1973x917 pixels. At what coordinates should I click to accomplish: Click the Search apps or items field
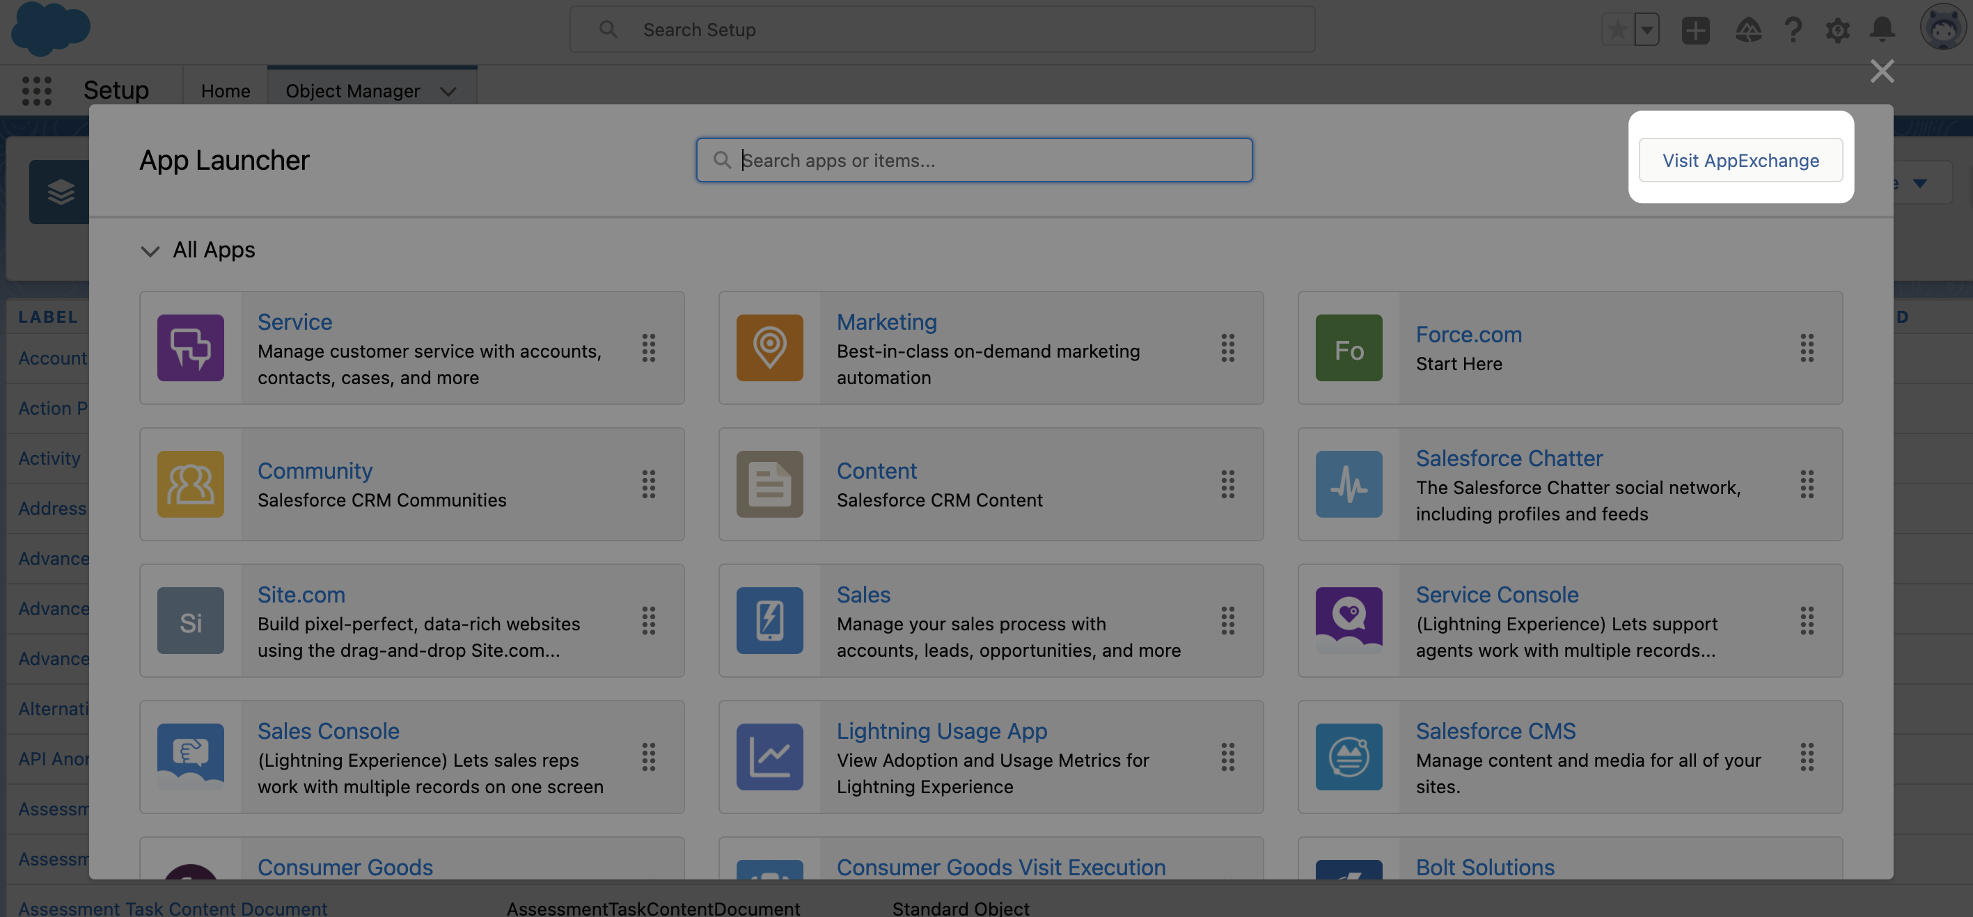pyautogui.click(x=974, y=160)
